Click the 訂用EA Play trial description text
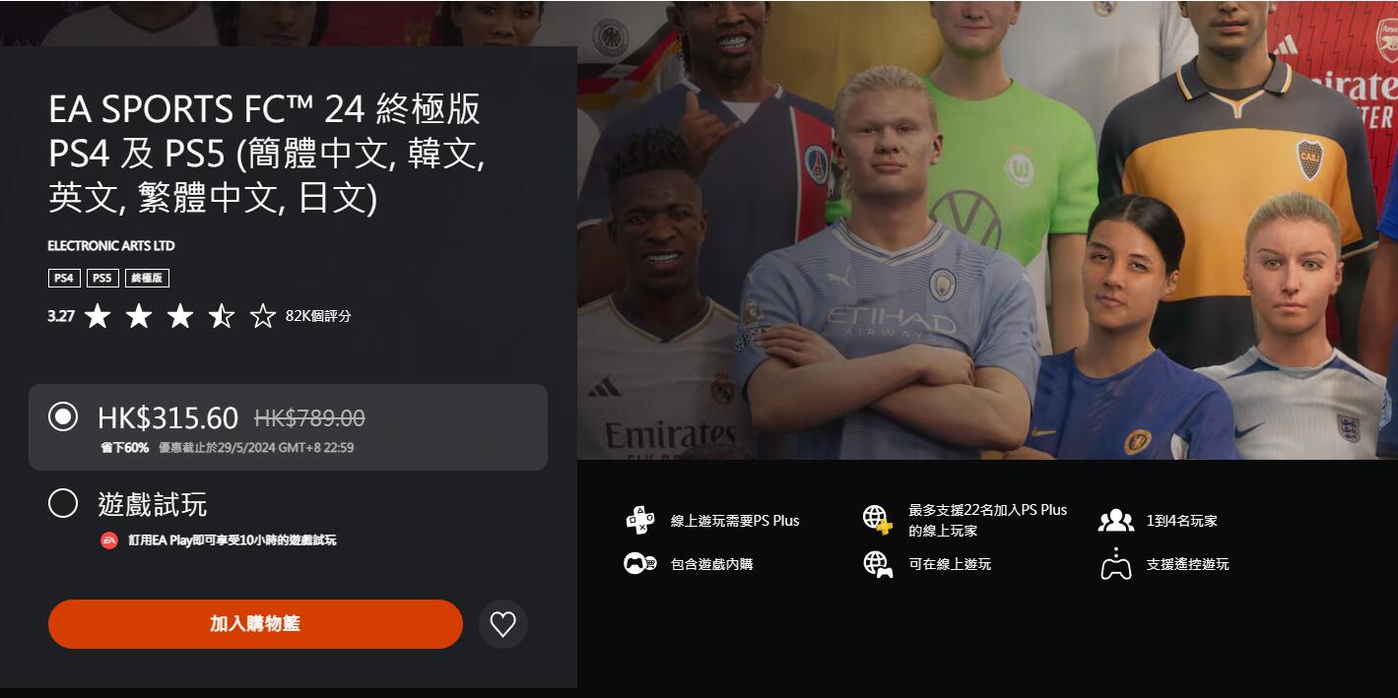The height and width of the screenshot is (698, 1398). 233,540
